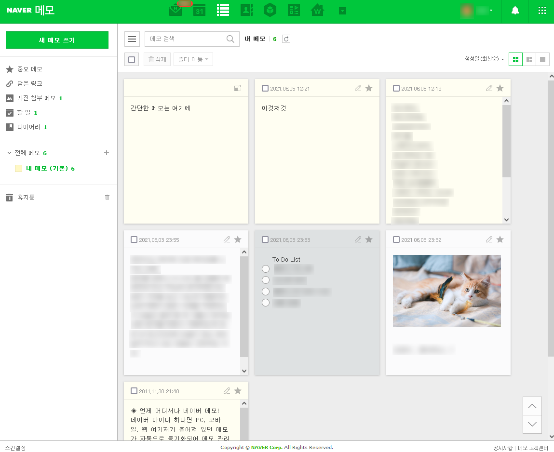Check the 2021.06.05 12:19 memo checkbox
554x452 pixels.
(x=396, y=88)
